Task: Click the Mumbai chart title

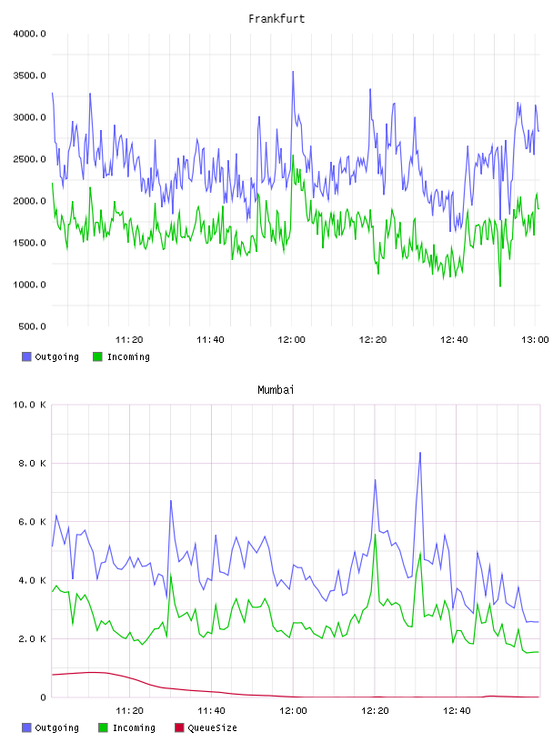Action: (276, 390)
